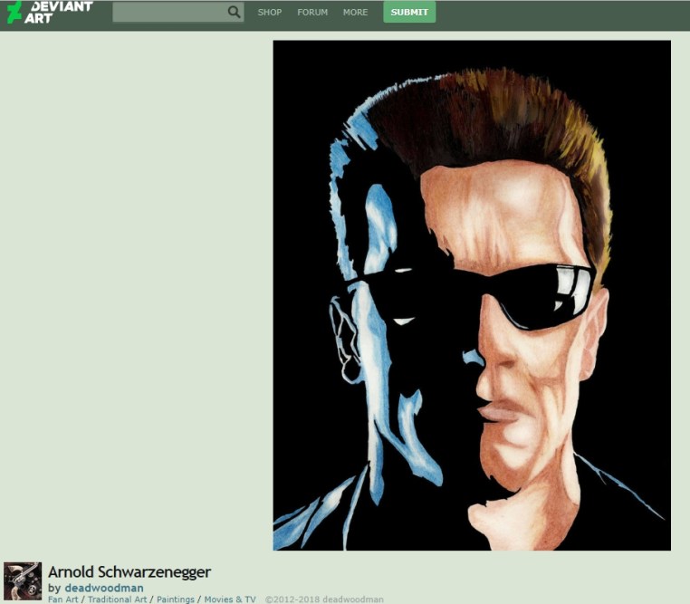Viewport: 690px width, 604px height.
Task: Click the DeviantArt wordmark text in header
Action: [60, 12]
